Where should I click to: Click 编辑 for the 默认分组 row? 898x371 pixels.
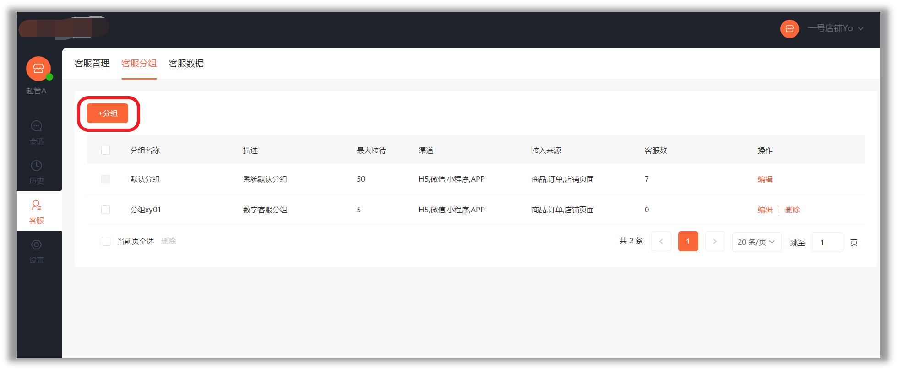coord(765,179)
